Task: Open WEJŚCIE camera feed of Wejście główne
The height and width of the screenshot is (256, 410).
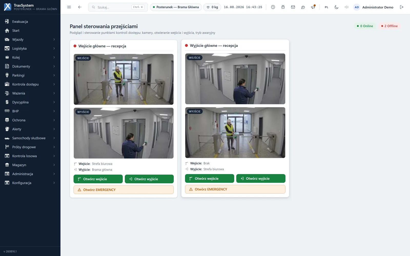Action: click(x=124, y=79)
